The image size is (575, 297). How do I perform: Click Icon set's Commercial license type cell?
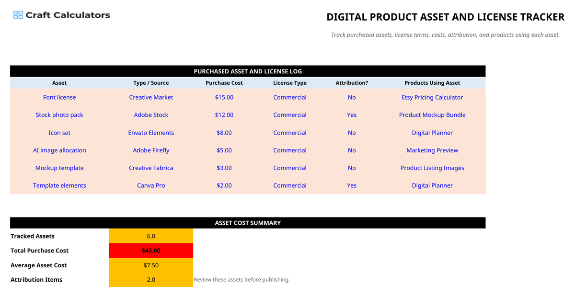click(290, 133)
